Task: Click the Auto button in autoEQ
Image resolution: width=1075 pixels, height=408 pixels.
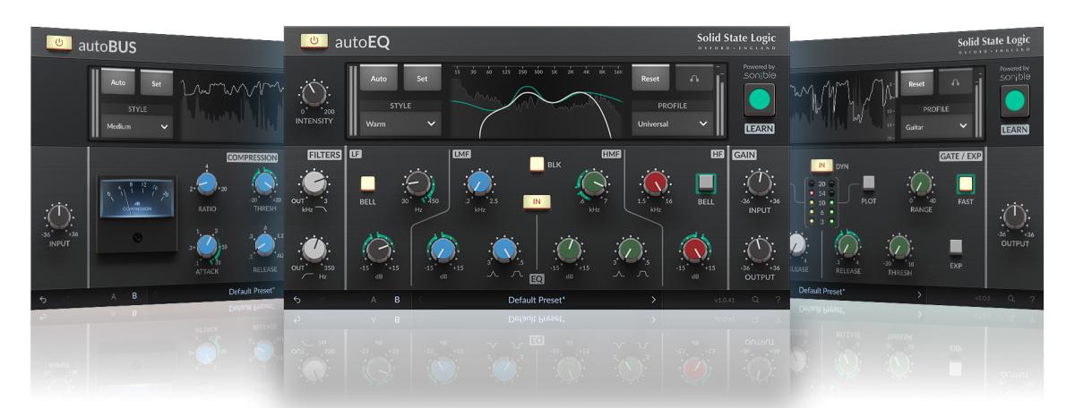Action: click(378, 79)
